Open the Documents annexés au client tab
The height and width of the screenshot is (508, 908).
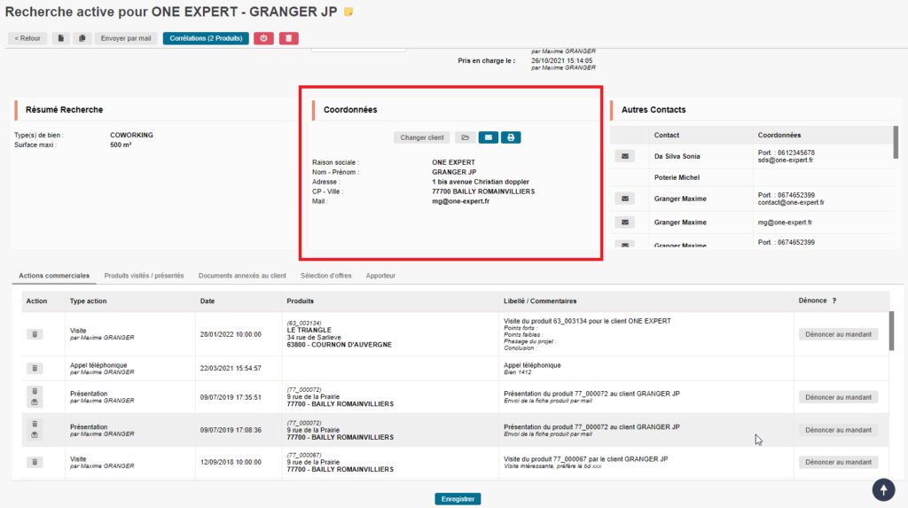(x=242, y=276)
